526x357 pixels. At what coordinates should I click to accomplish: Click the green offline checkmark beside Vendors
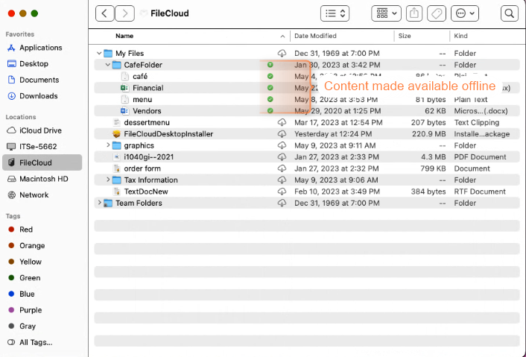point(270,111)
